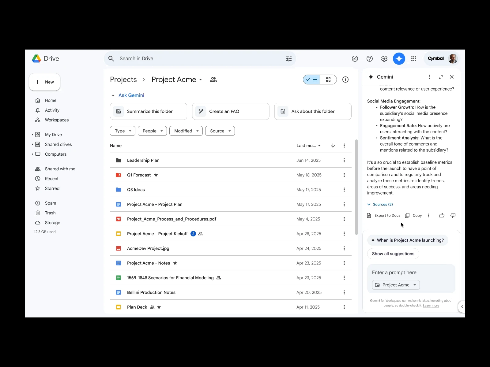
Task: Open more actions for AcmeDev Project.jpg
Action: pyautogui.click(x=344, y=248)
